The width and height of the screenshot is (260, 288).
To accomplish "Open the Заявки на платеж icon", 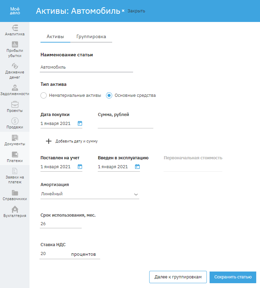I will pos(15,171).
